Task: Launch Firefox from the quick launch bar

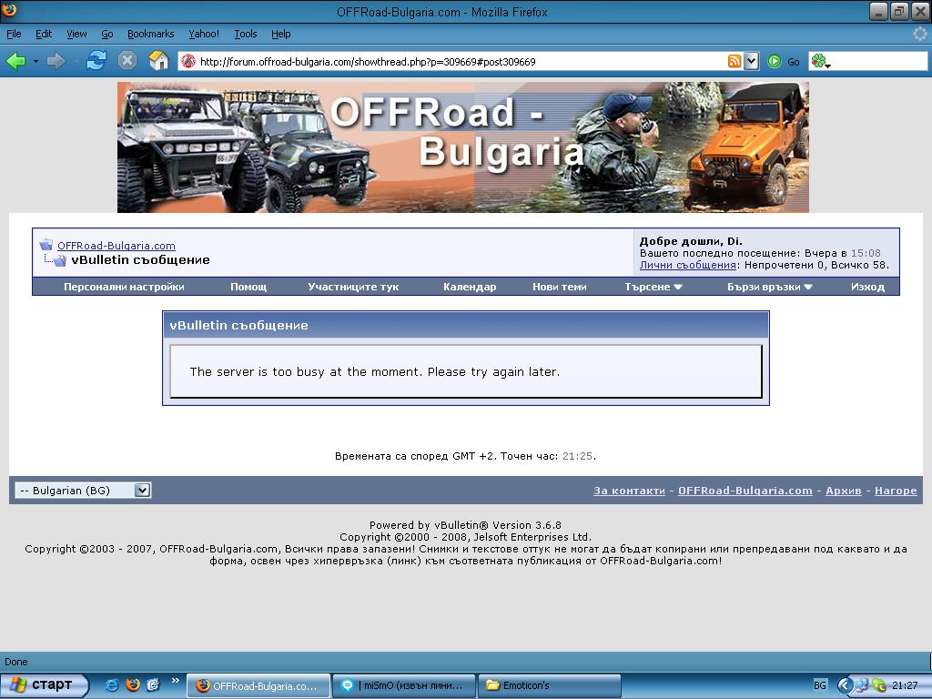Action: click(133, 685)
